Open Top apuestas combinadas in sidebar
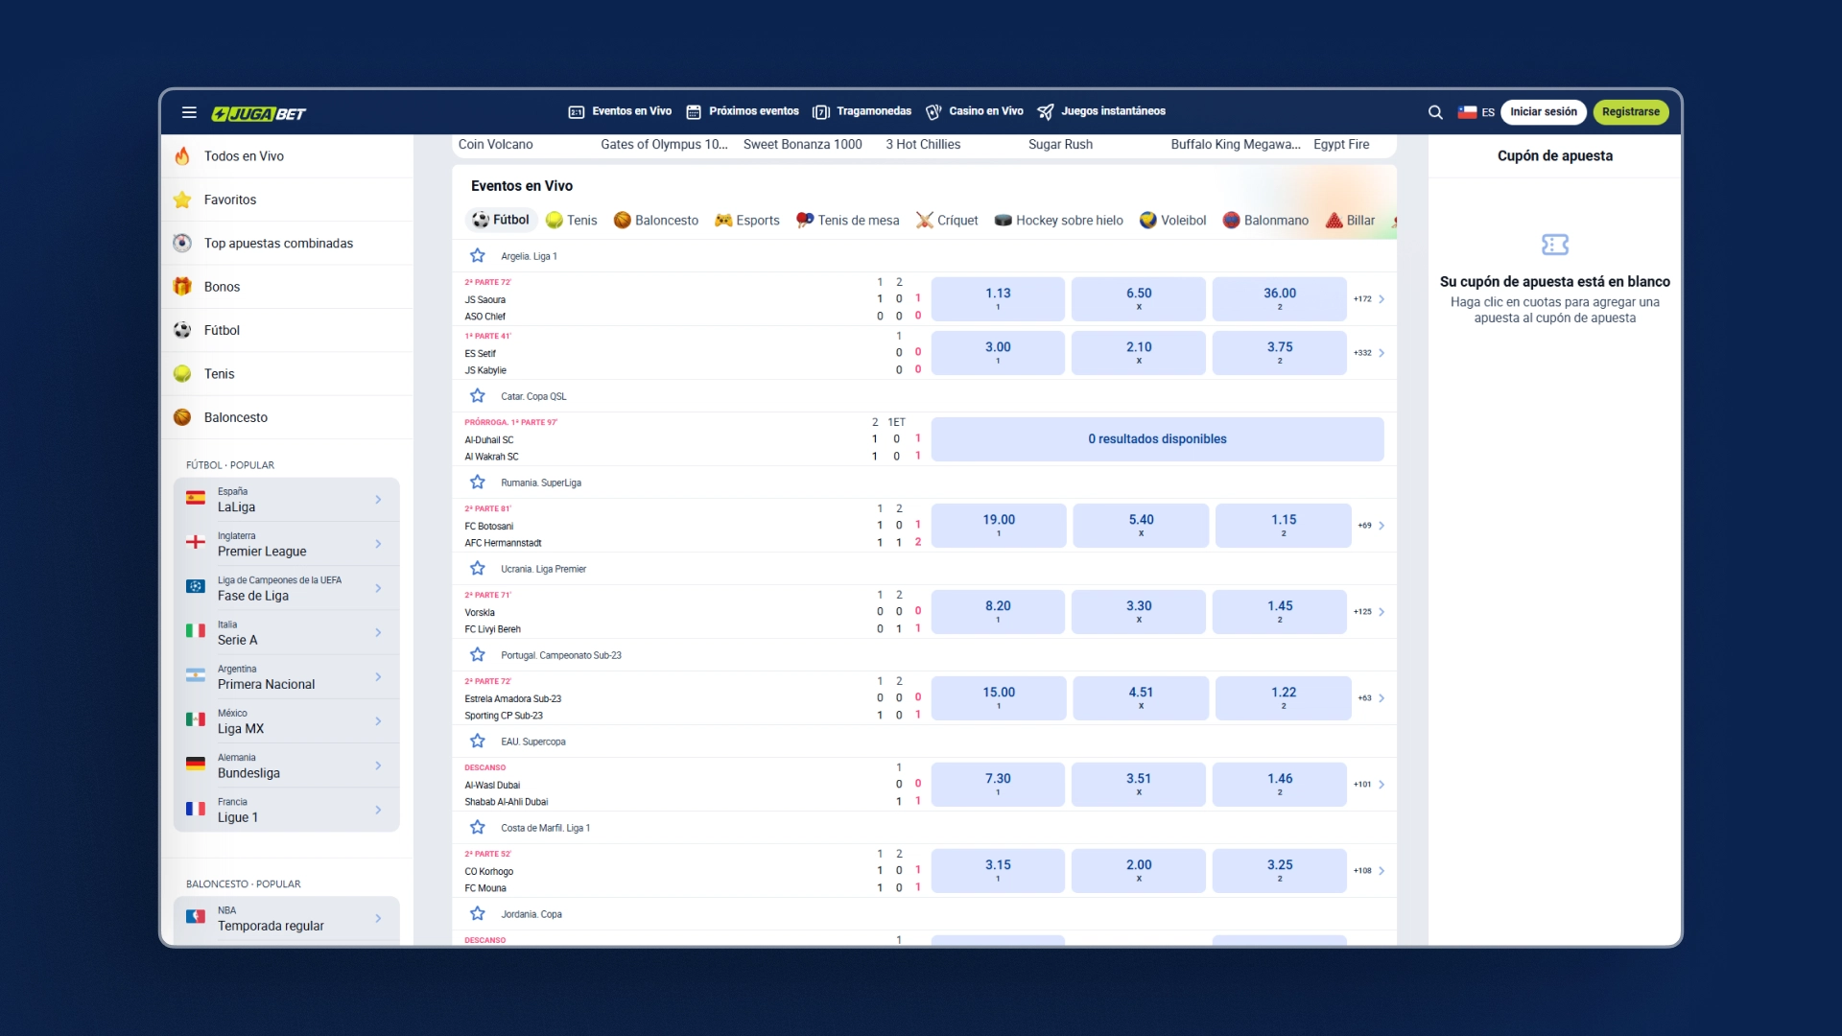 (x=287, y=244)
